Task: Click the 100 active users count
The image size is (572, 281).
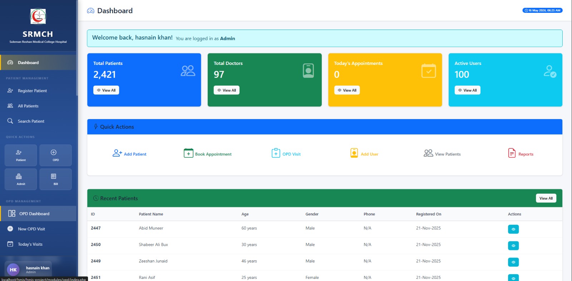Action: tap(462, 75)
